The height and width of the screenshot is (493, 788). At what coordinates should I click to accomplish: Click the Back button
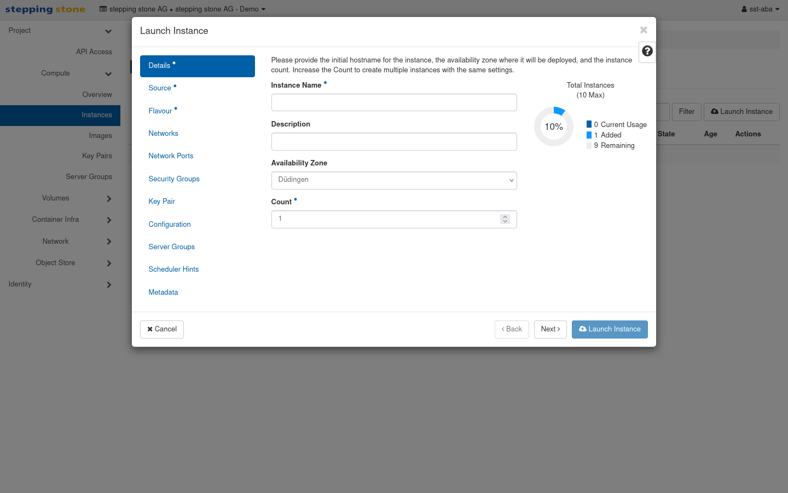pyautogui.click(x=512, y=329)
